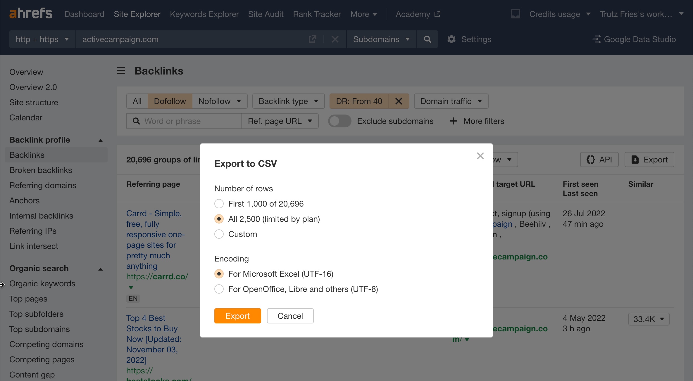Open Backlink type dropdown
Image resolution: width=693 pixels, height=381 pixels.
(288, 101)
